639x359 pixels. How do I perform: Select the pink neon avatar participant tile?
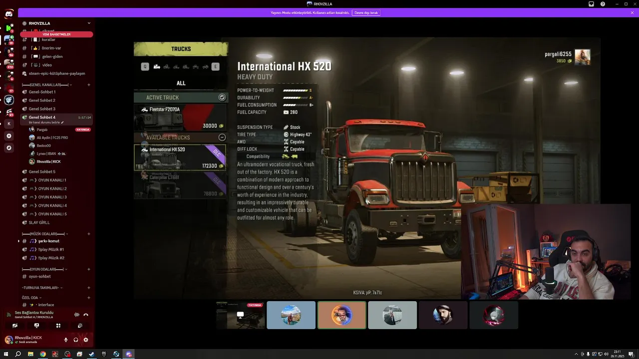pos(494,315)
